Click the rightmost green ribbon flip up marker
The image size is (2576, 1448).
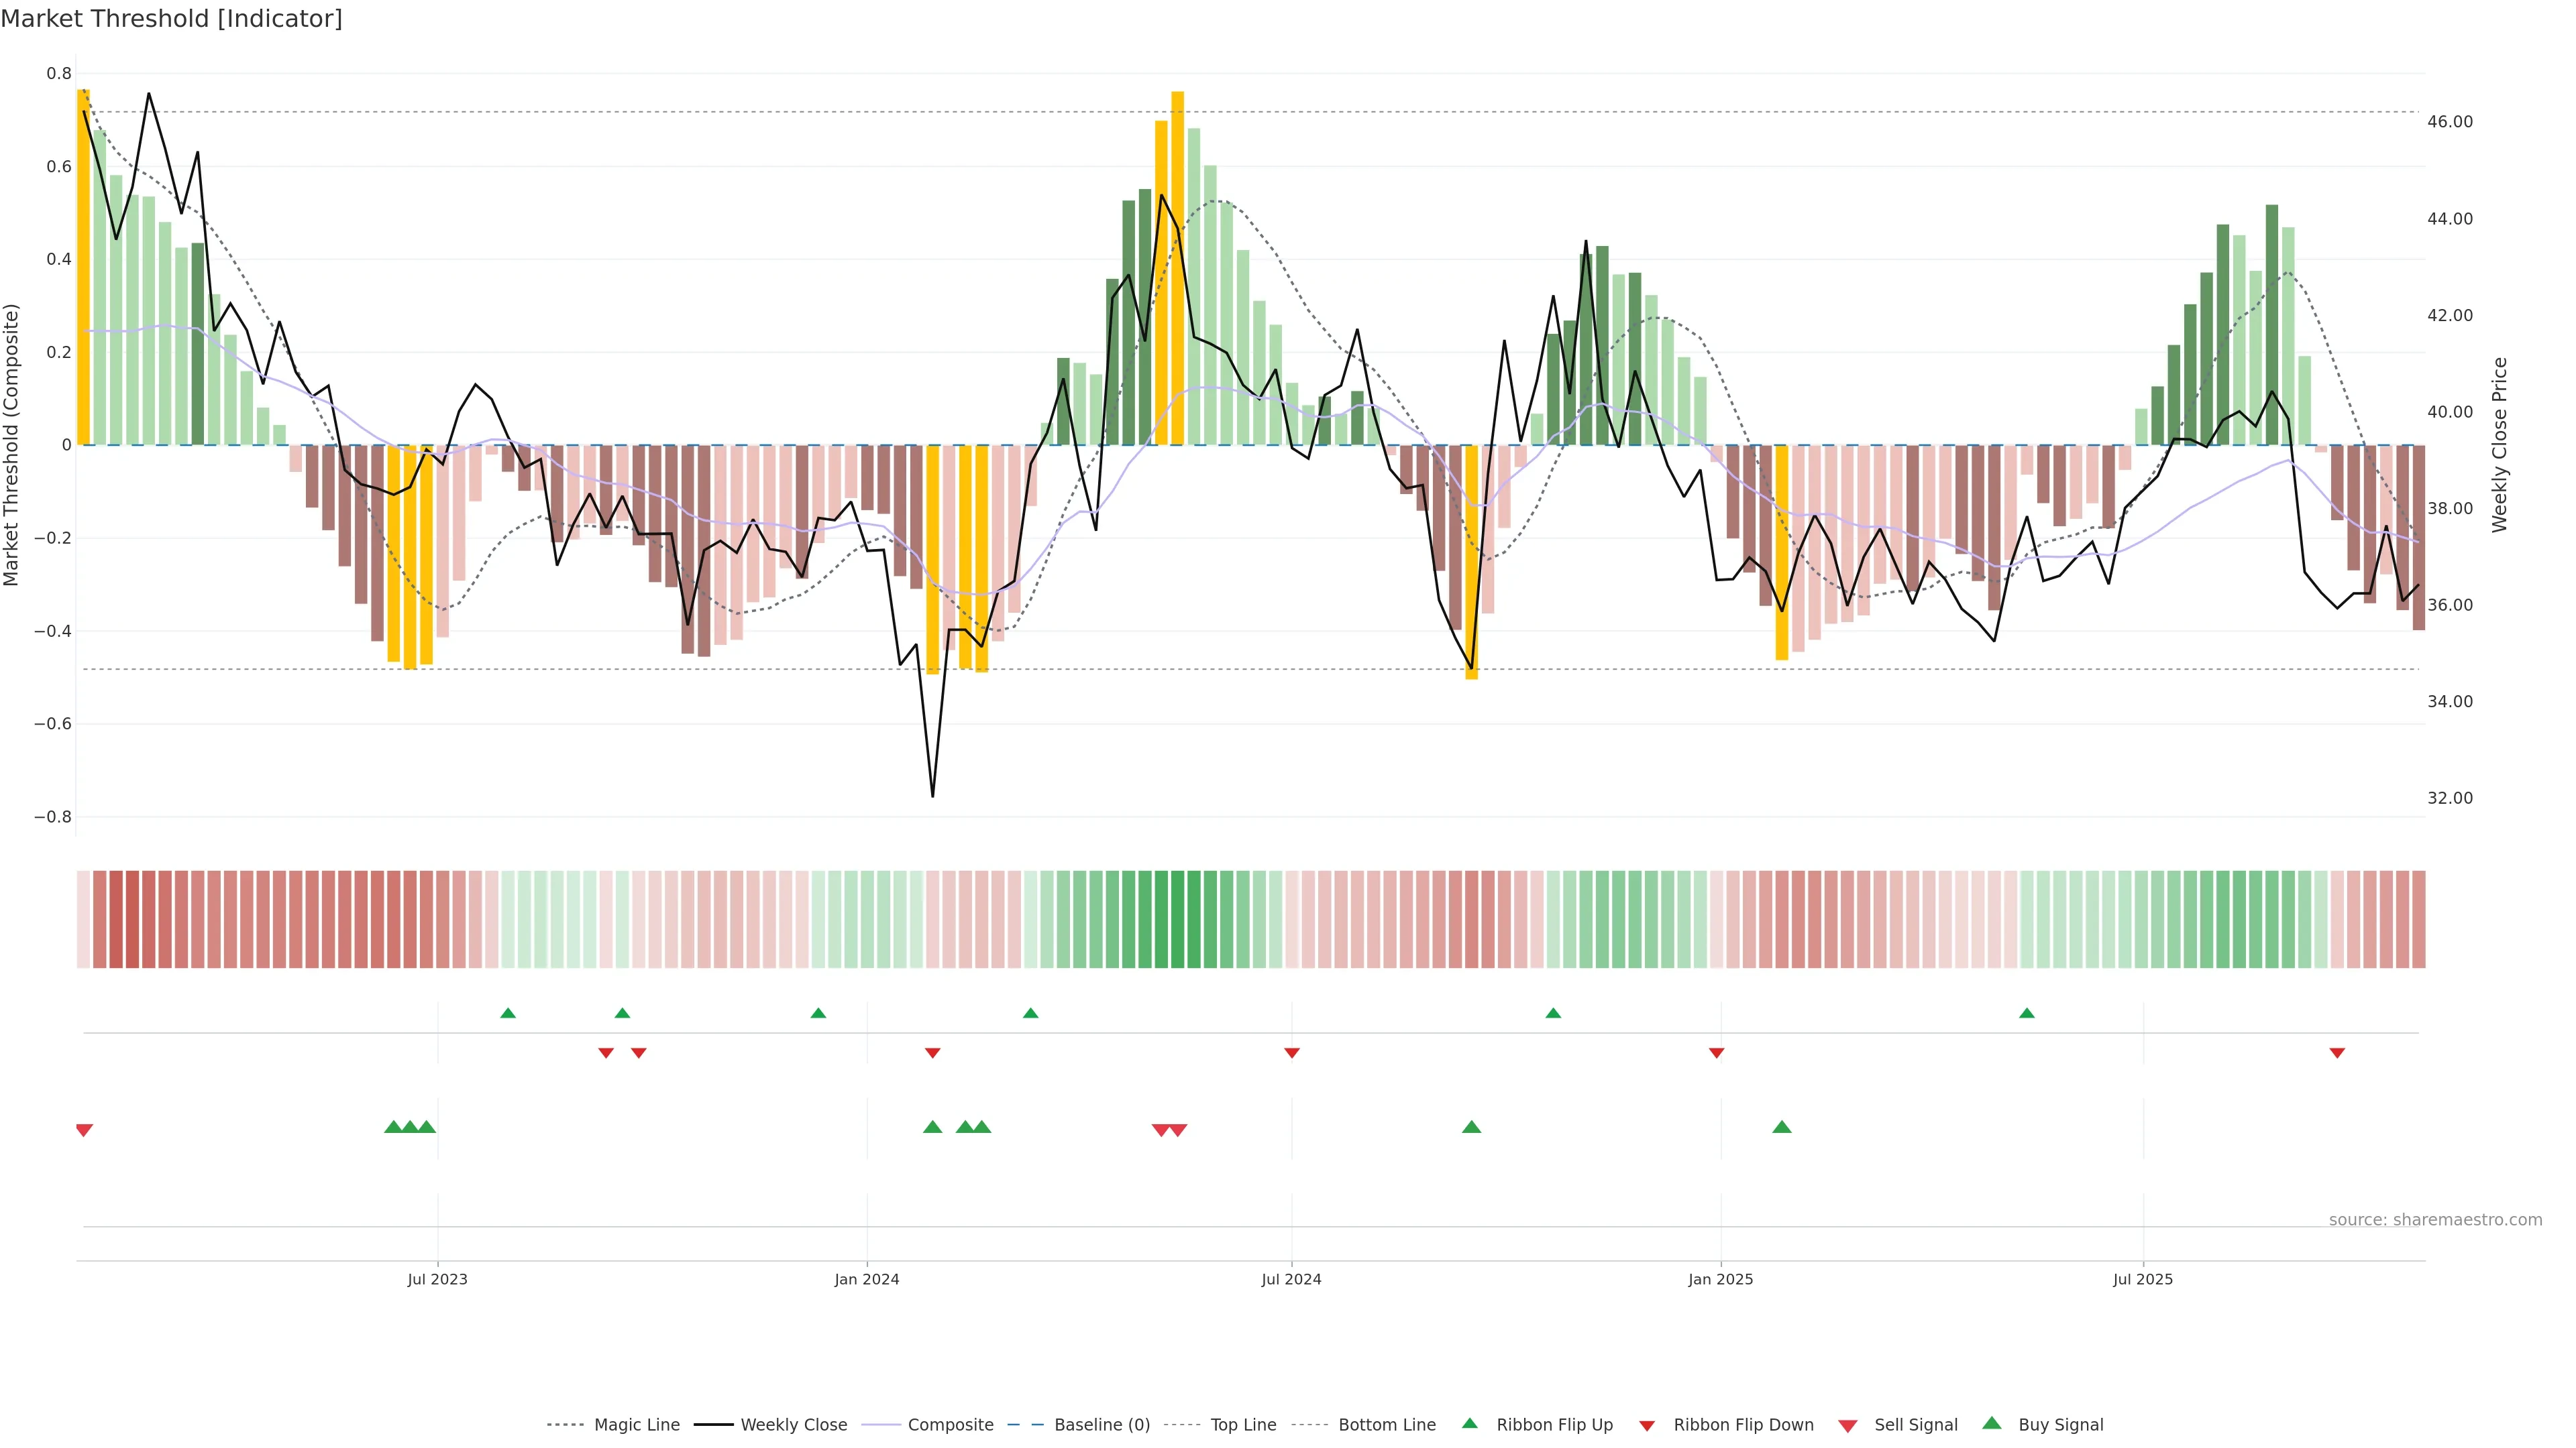2027,1014
